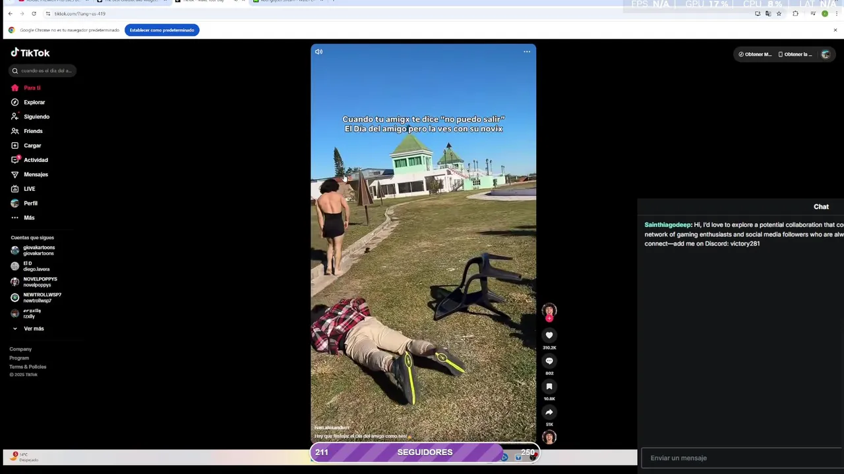Open the weather widget on taskbar
844x474 pixels.
click(23, 456)
